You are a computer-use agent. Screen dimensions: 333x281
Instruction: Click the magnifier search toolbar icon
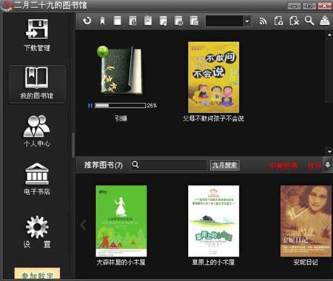tap(309, 21)
